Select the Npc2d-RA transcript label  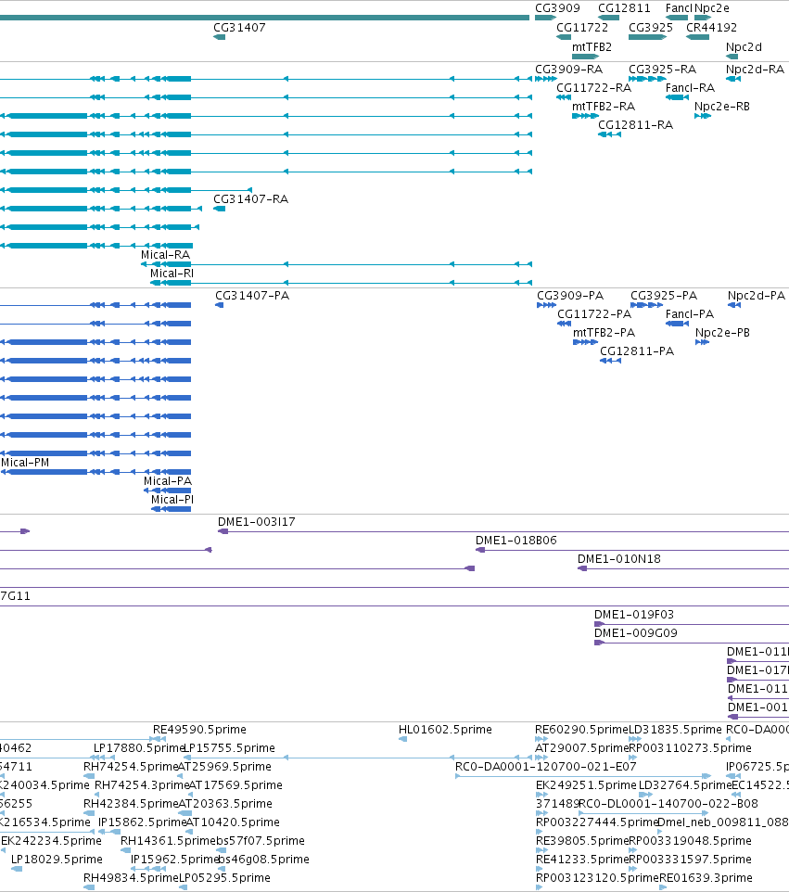[755, 70]
